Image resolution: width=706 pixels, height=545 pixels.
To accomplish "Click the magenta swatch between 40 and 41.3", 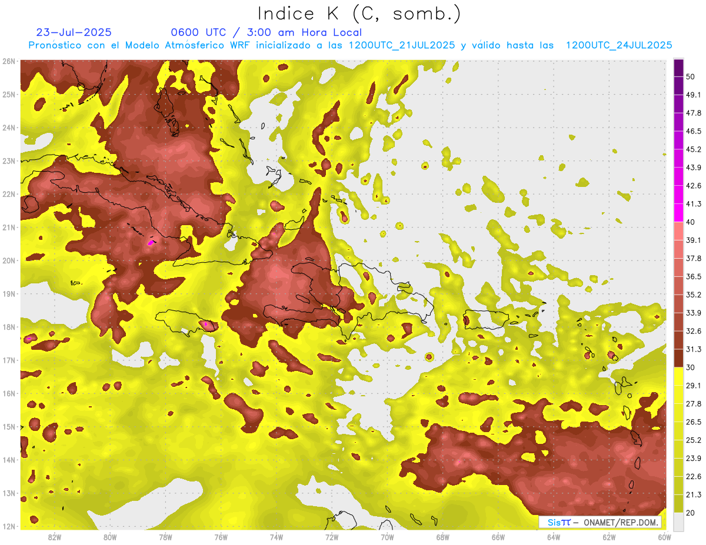I will pos(678,213).
